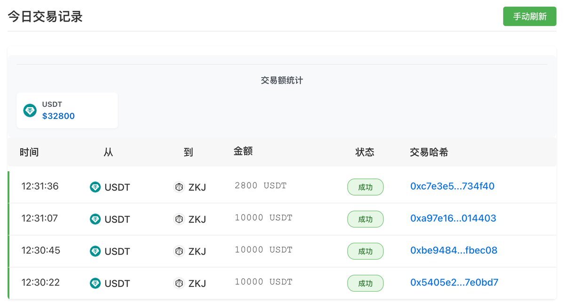The image size is (564, 302).
Task: Click the ZKJ token icon in the 12:30:22 row
Action: coord(179,283)
